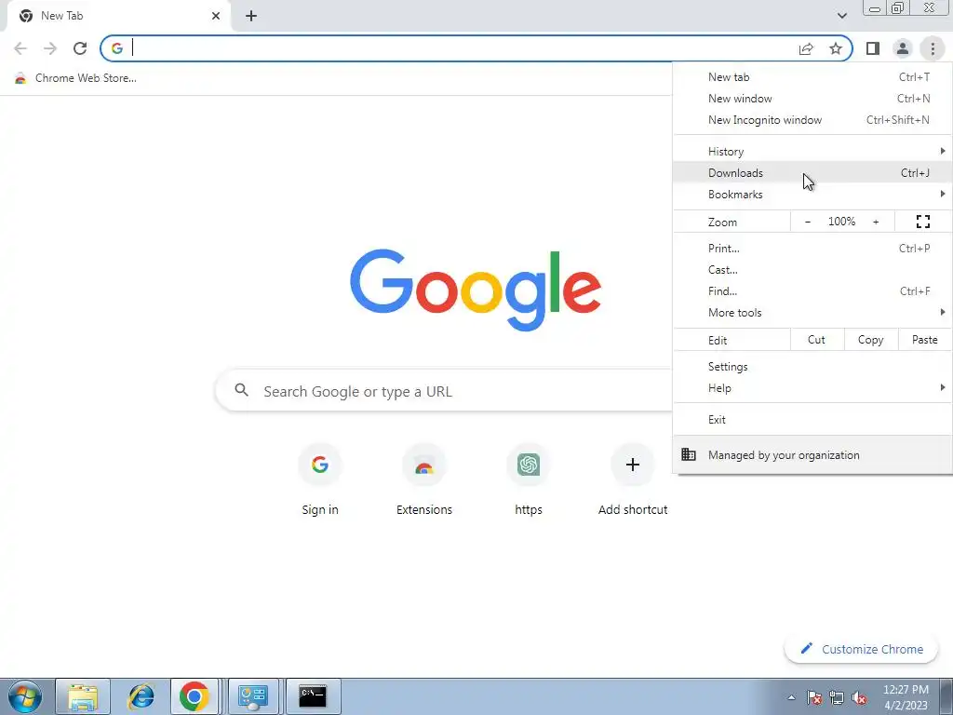Image resolution: width=953 pixels, height=715 pixels.
Task: Click the share page icon
Action: coord(806,48)
